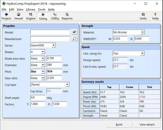This screenshot has height=130, width=163.
Task: Open the Cup type dropdown
Action: (67, 85)
